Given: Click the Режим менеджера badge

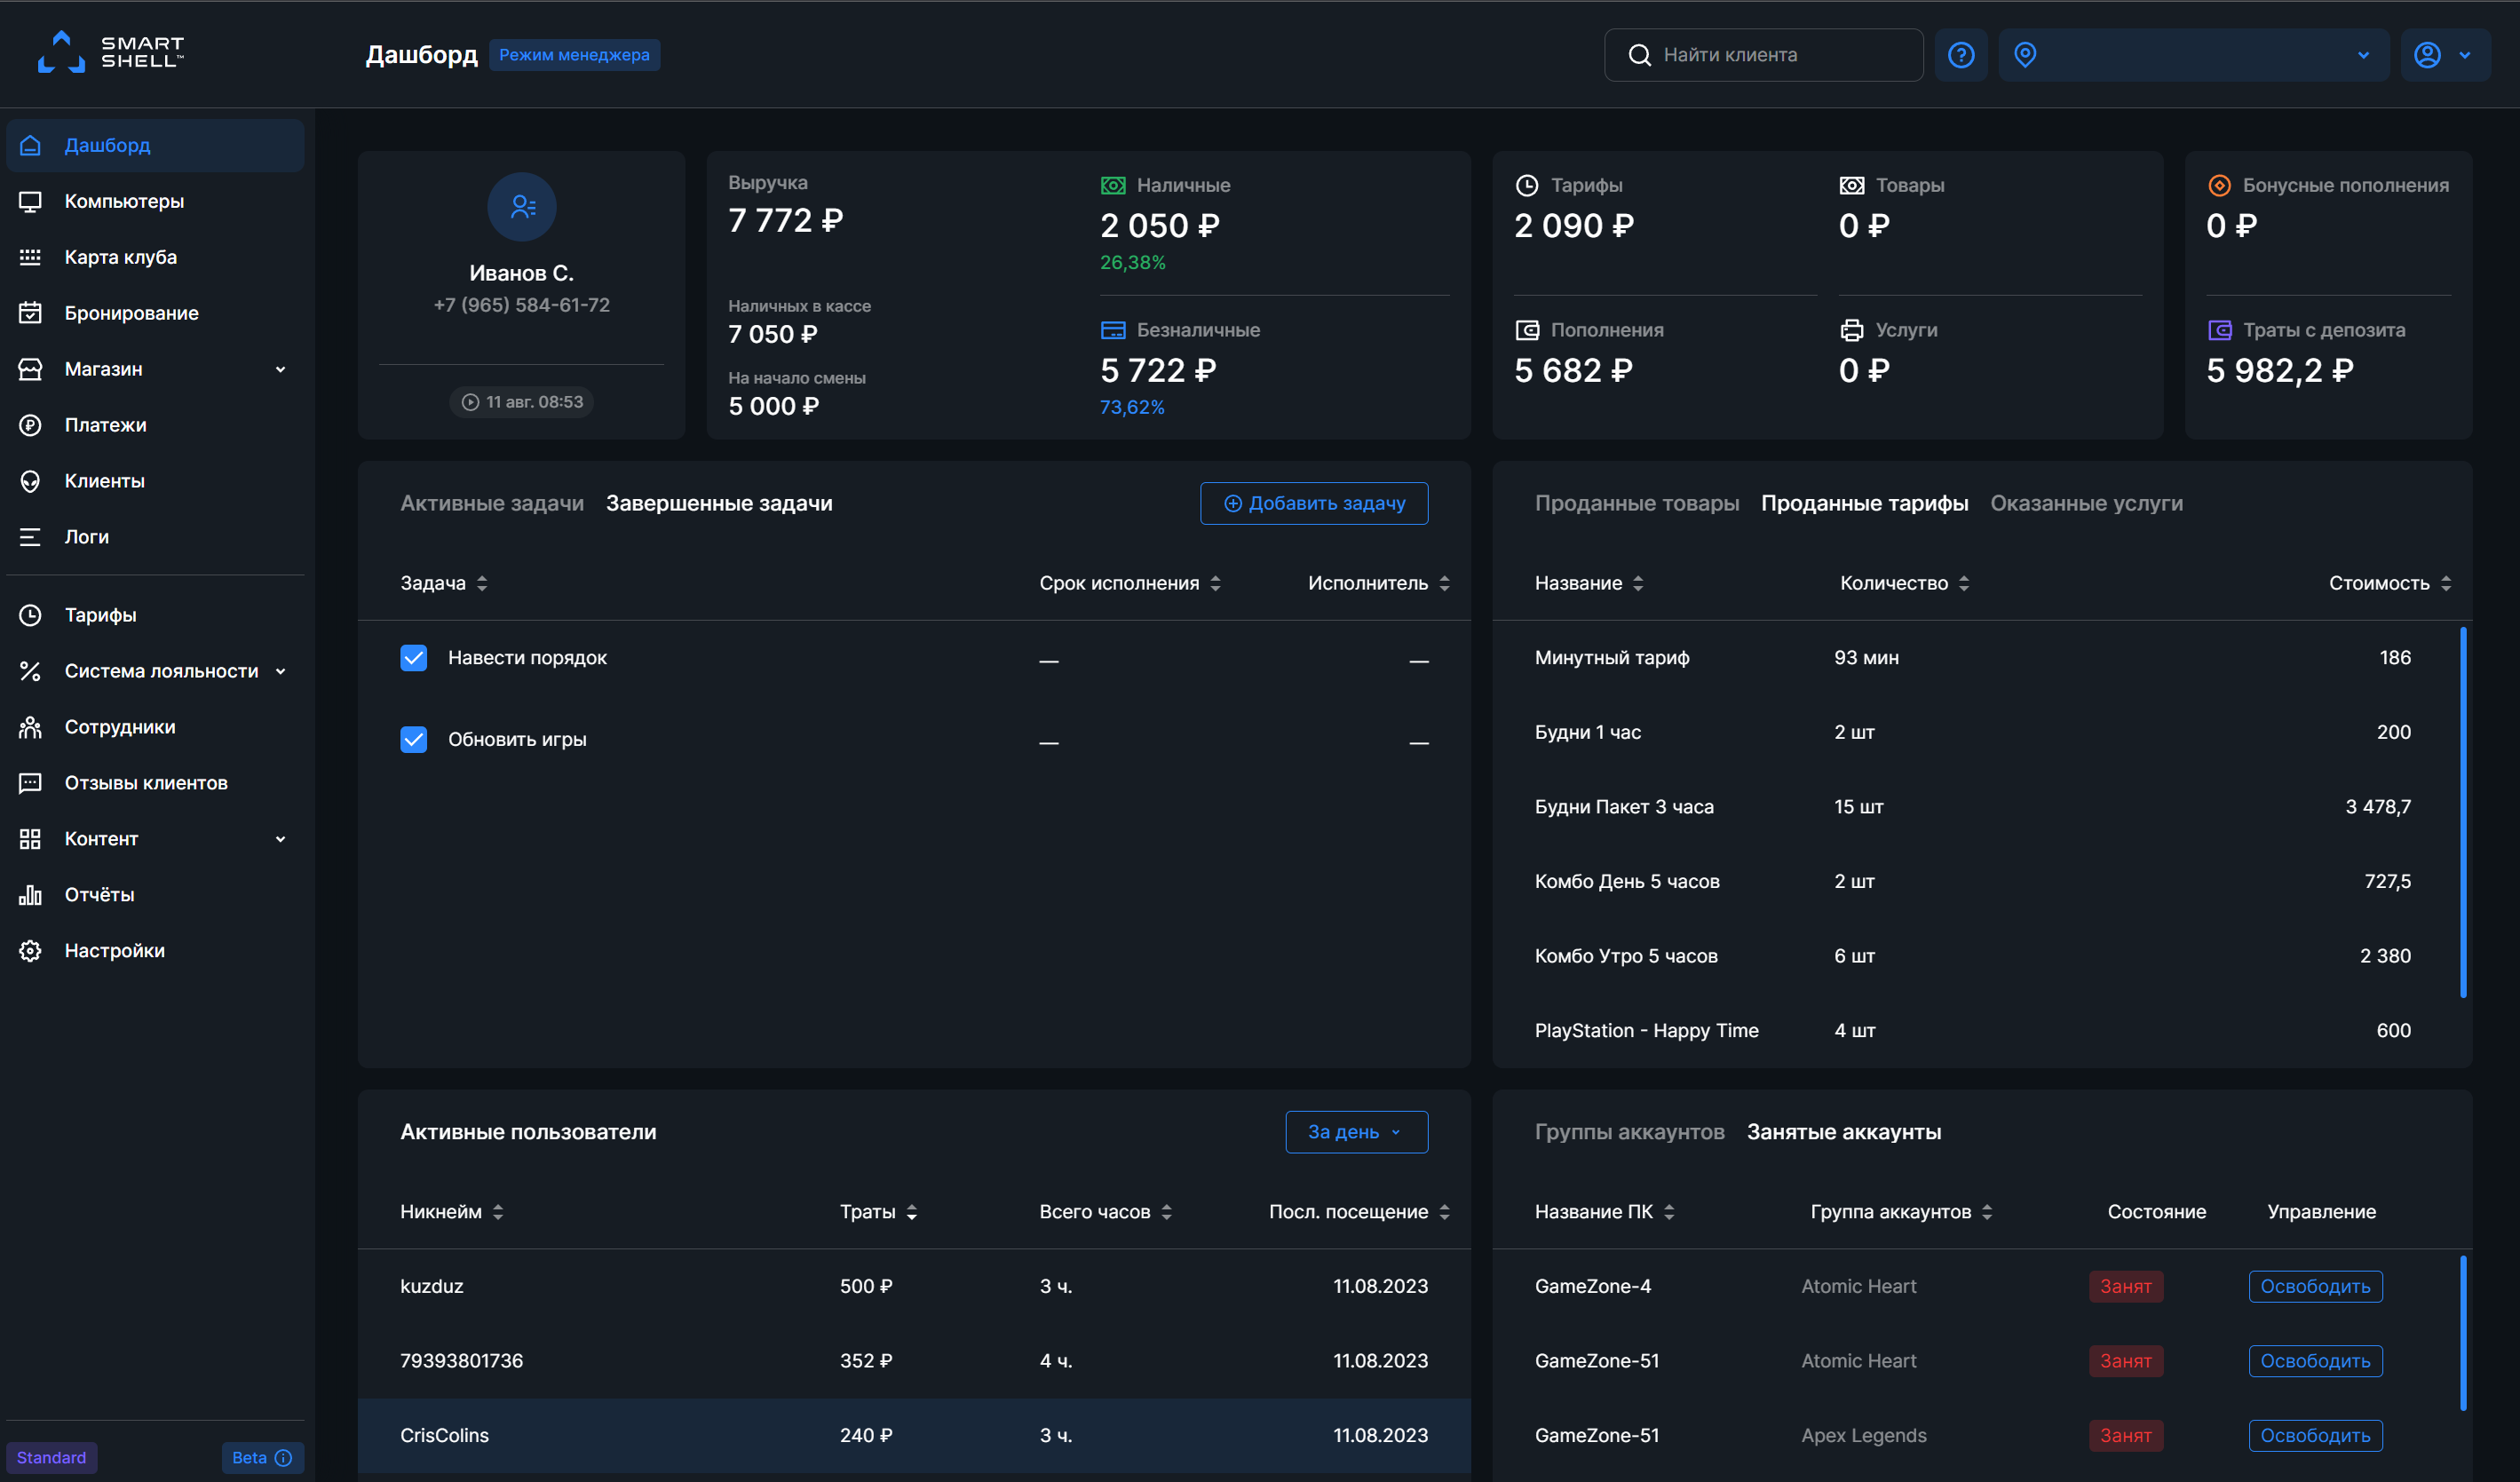Looking at the screenshot, I should click(574, 55).
